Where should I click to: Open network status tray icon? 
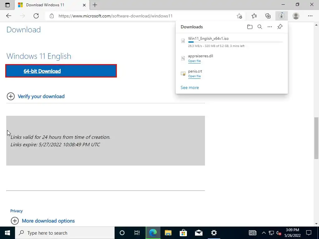[x=271, y=233]
